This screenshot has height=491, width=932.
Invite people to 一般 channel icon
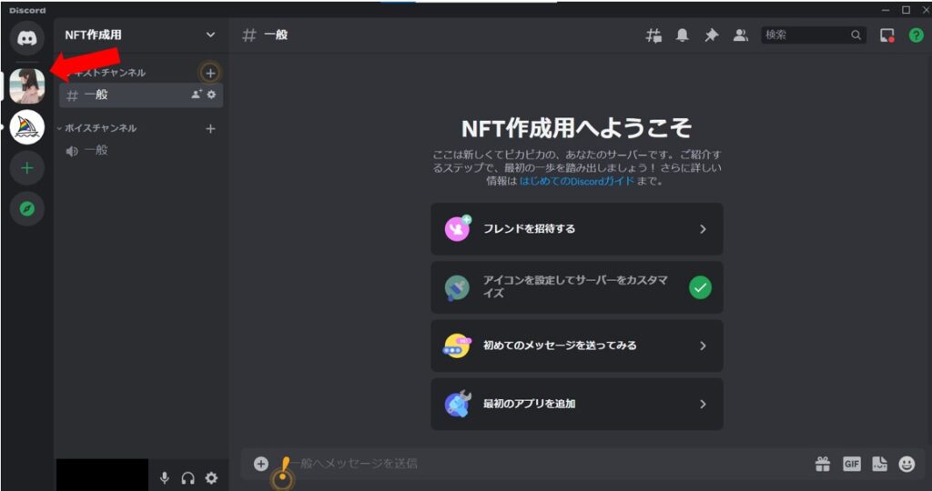pyautogui.click(x=197, y=95)
